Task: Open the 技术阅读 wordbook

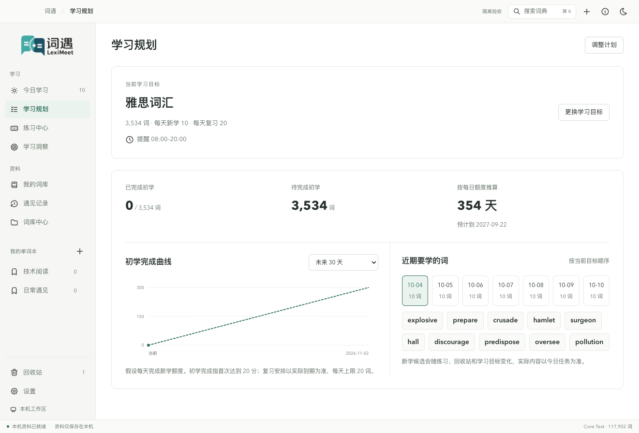Action: click(47, 272)
